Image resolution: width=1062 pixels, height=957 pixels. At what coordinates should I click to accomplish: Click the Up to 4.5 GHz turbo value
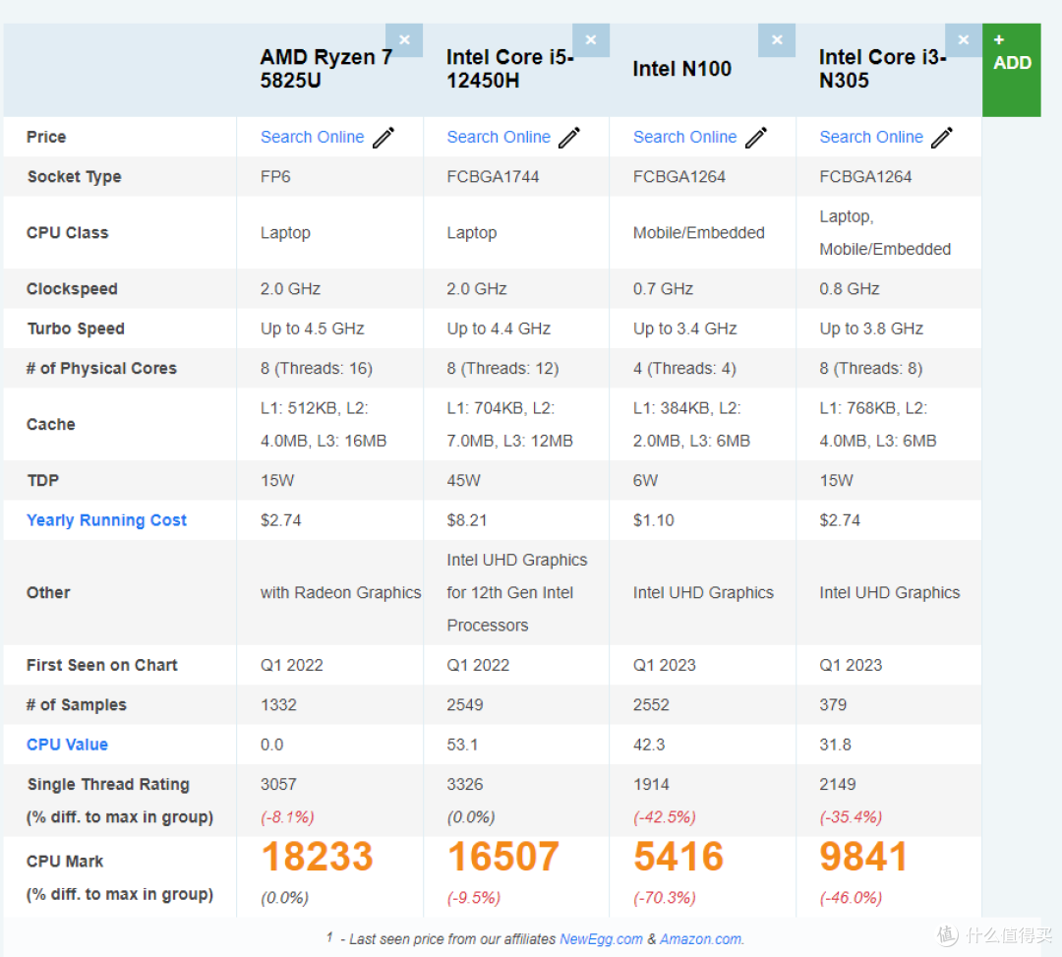tap(313, 329)
